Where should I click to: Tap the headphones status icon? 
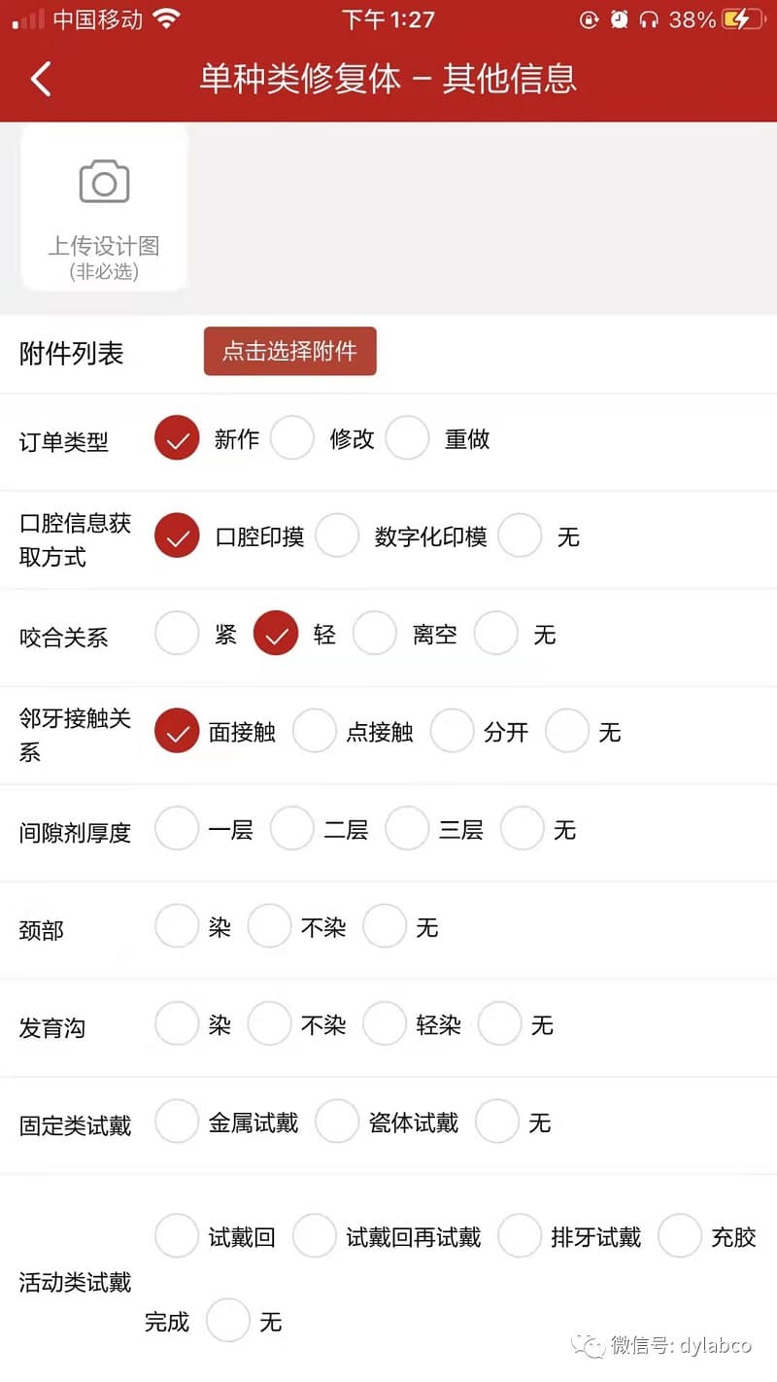pyautogui.click(x=649, y=19)
